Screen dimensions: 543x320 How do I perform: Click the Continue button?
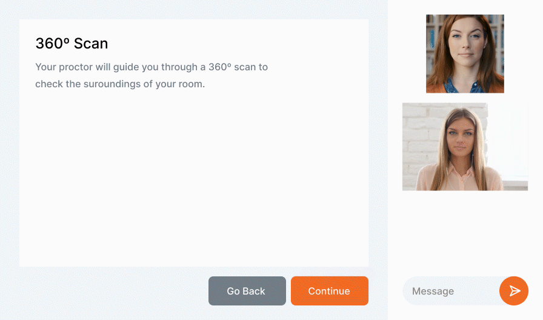329,291
